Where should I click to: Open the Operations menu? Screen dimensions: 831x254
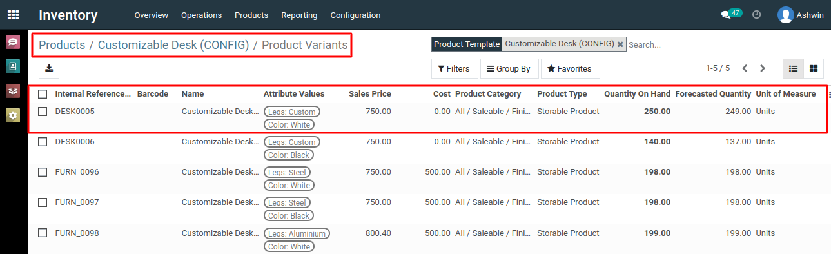[201, 15]
